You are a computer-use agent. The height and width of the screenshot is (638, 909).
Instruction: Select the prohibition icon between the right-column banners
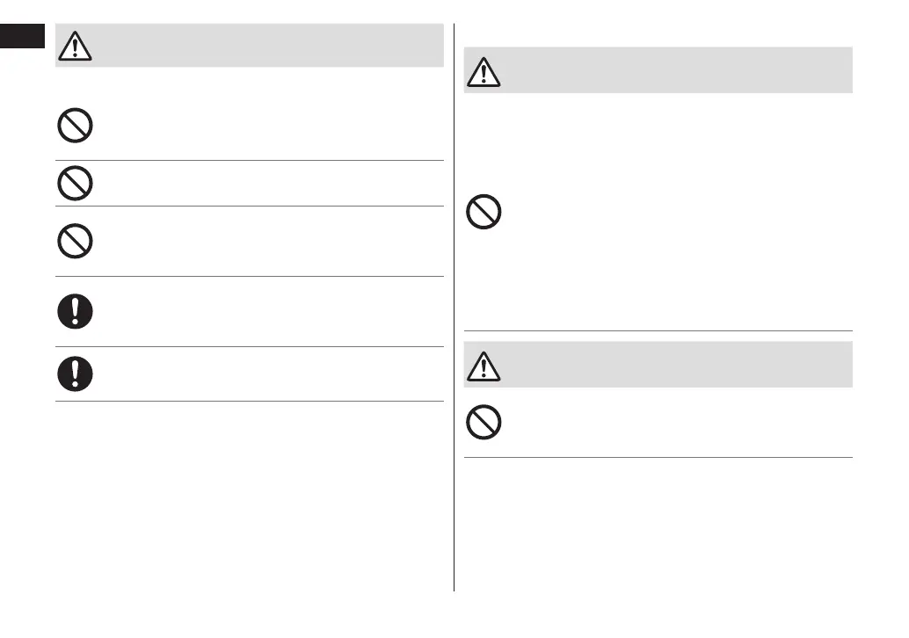tap(484, 213)
